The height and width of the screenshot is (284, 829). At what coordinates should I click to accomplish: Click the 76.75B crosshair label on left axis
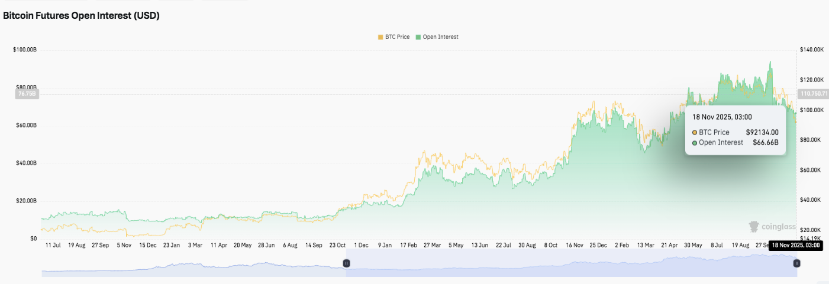coord(27,93)
